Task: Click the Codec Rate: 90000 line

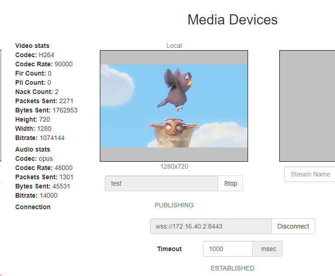Action: (x=44, y=64)
